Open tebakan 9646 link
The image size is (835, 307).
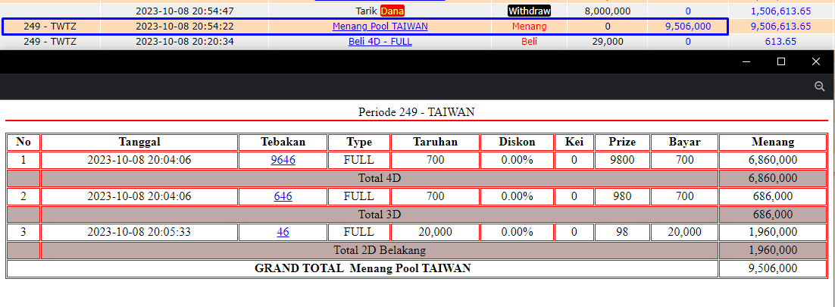point(283,160)
